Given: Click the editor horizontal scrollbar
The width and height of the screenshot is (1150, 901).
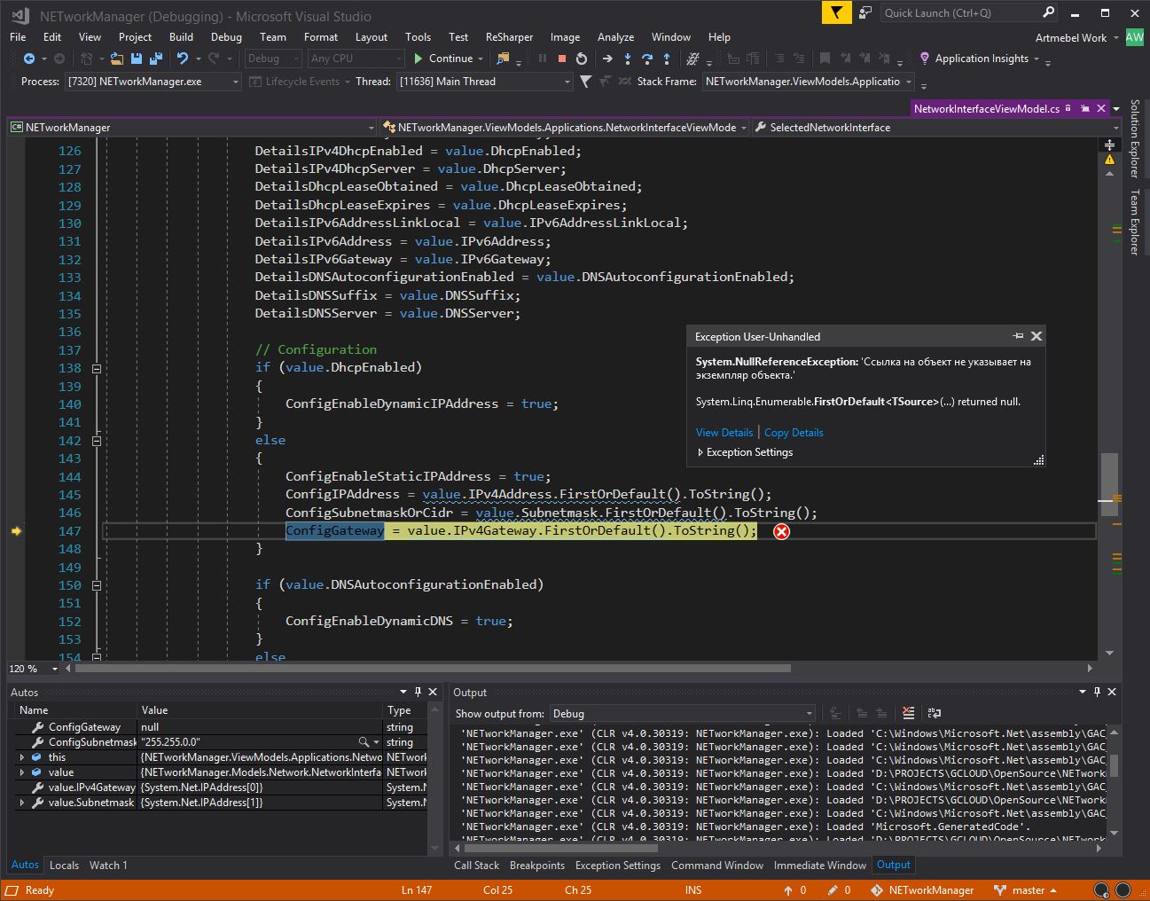Looking at the screenshot, I should 433,669.
